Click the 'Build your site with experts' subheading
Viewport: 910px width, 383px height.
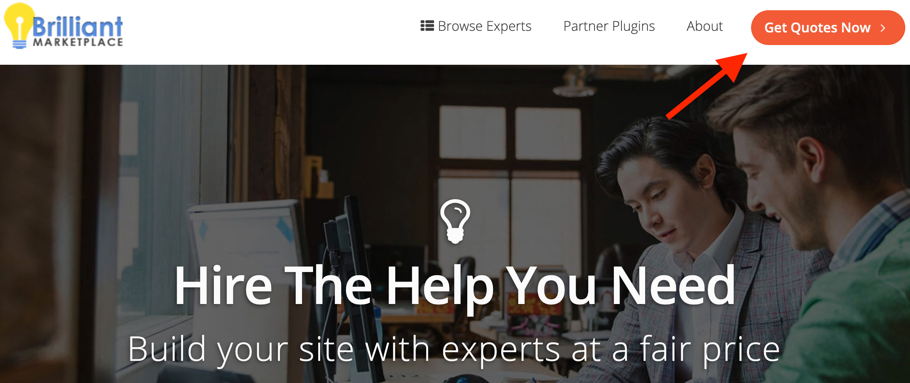coord(454,349)
